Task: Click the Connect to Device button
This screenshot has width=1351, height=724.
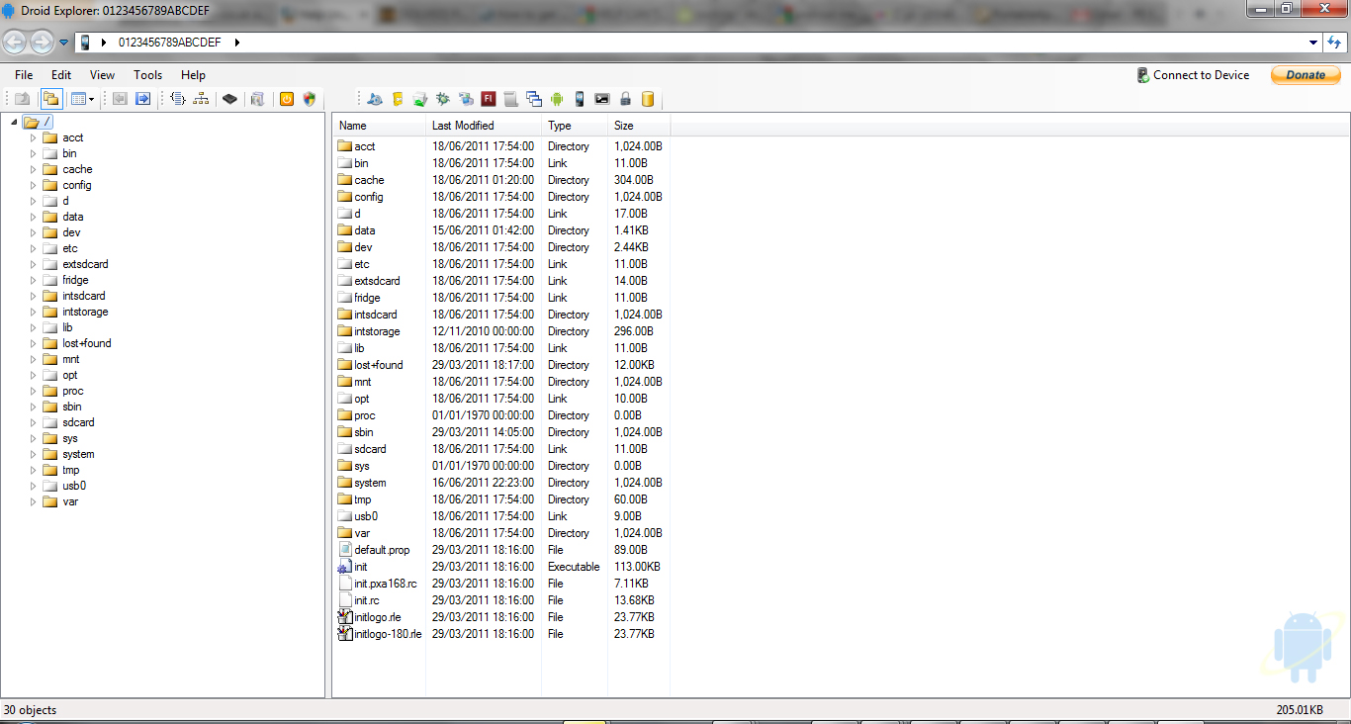Action: point(1193,75)
